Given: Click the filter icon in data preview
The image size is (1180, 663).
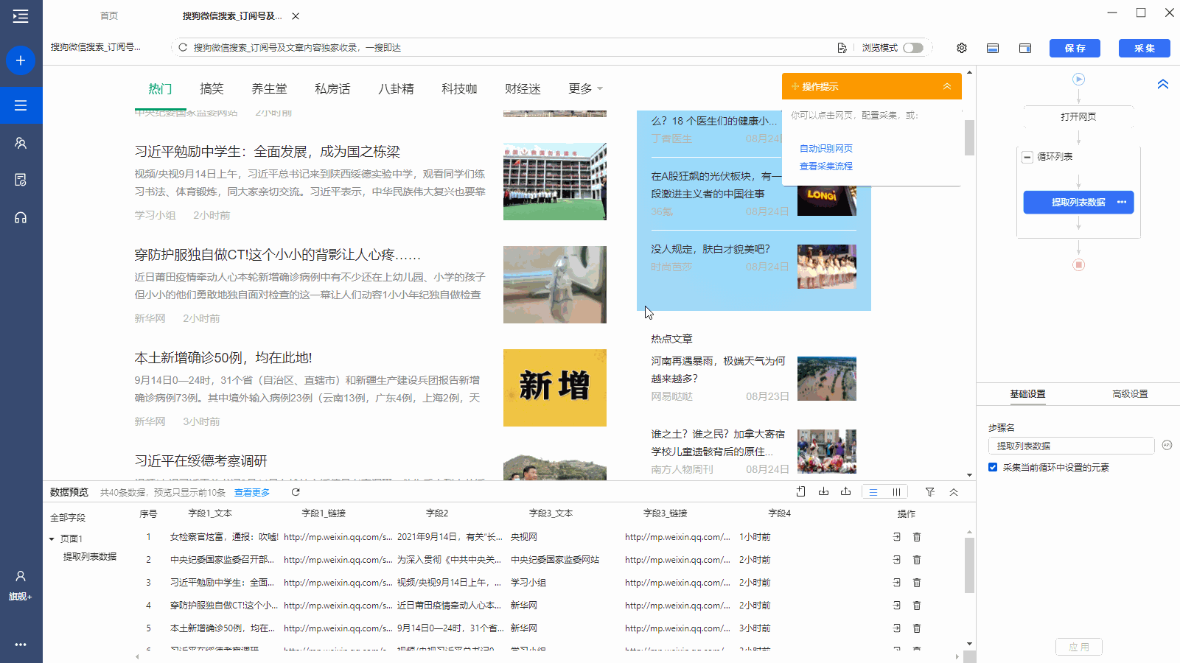Looking at the screenshot, I should 930,492.
